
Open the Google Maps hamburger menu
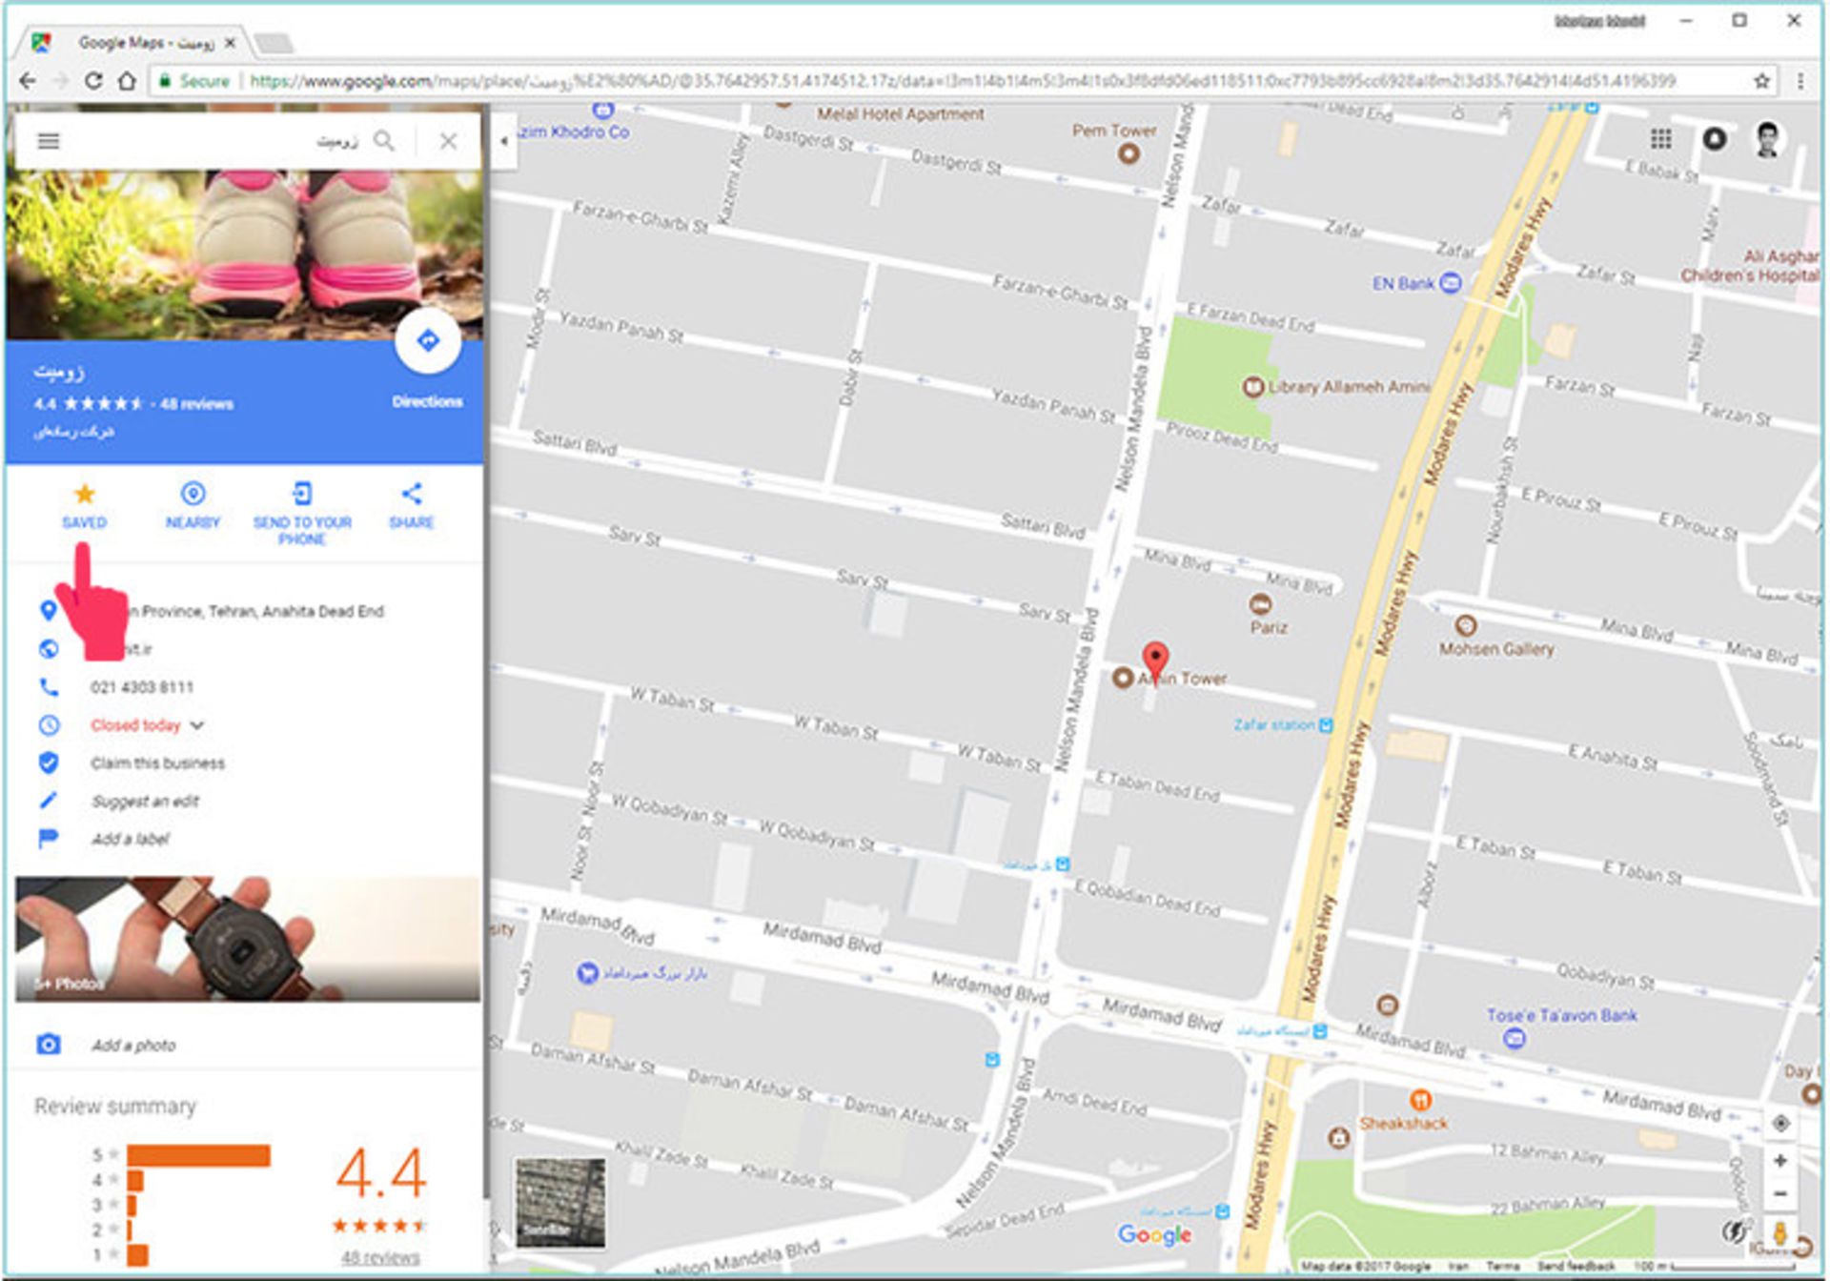[x=49, y=141]
